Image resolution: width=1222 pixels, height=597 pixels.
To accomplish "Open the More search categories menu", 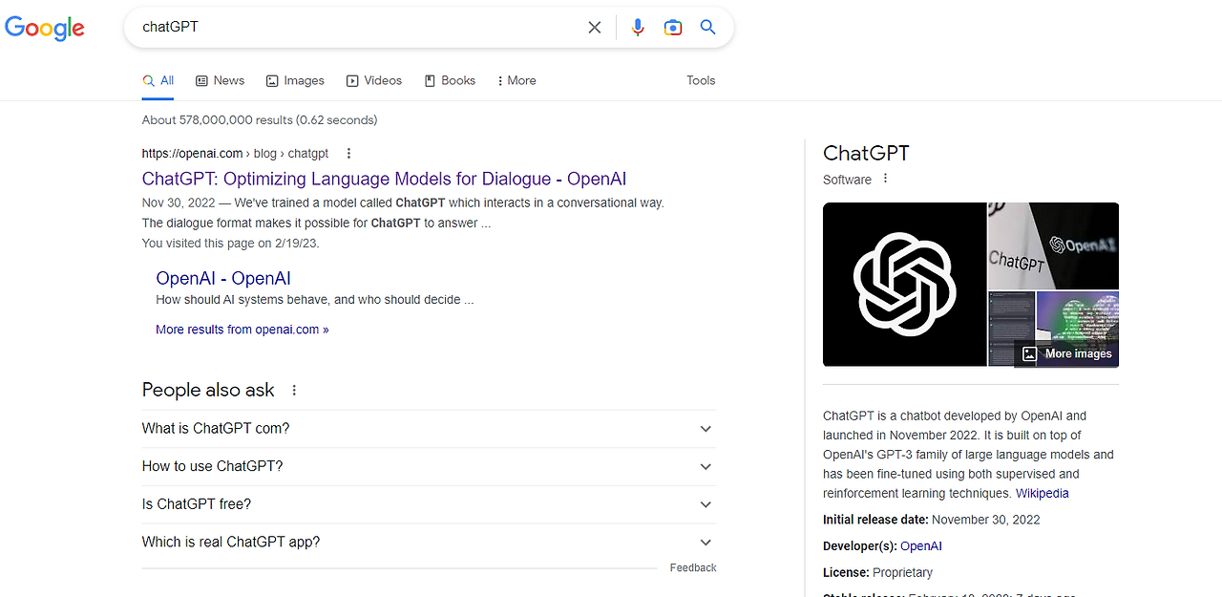I will [516, 80].
